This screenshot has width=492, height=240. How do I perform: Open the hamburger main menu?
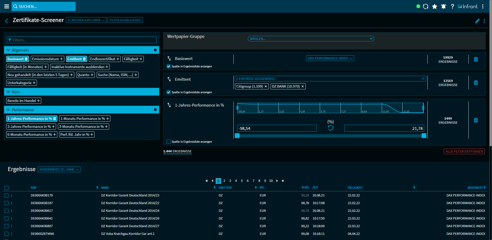[x=7, y=6]
